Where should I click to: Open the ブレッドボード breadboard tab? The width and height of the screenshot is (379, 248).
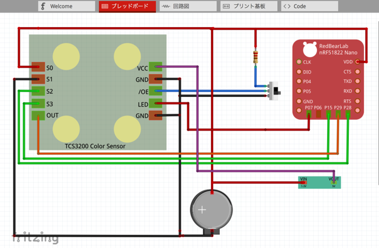click(127, 6)
